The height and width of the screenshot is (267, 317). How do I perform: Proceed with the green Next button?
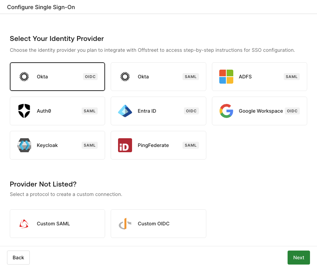(298, 258)
